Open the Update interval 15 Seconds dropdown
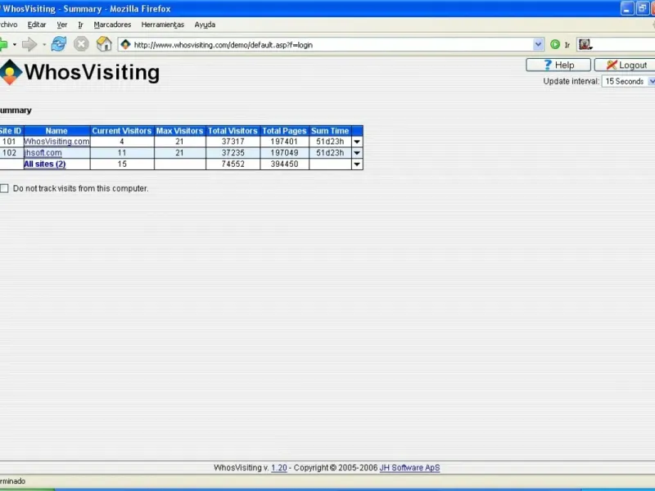This screenshot has width=655, height=491. (x=629, y=81)
